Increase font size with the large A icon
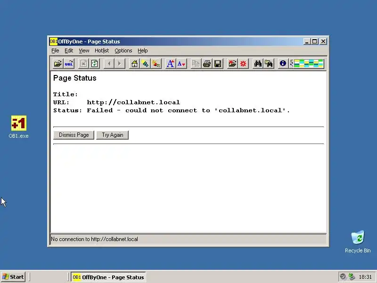377x283 pixels. (x=171, y=64)
